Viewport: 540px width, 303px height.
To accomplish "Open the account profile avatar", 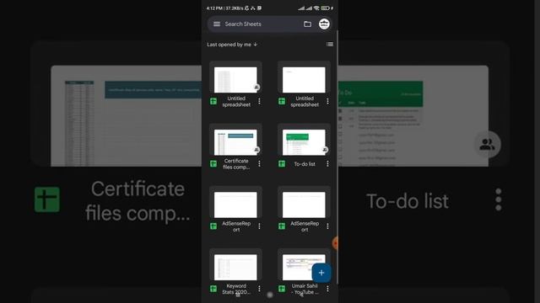I will click(324, 24).
